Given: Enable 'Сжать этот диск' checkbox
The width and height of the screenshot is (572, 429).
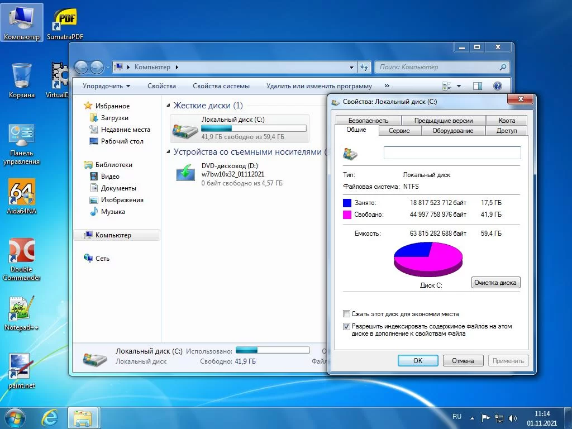Looking at the screenshot, I should (347, 314).
